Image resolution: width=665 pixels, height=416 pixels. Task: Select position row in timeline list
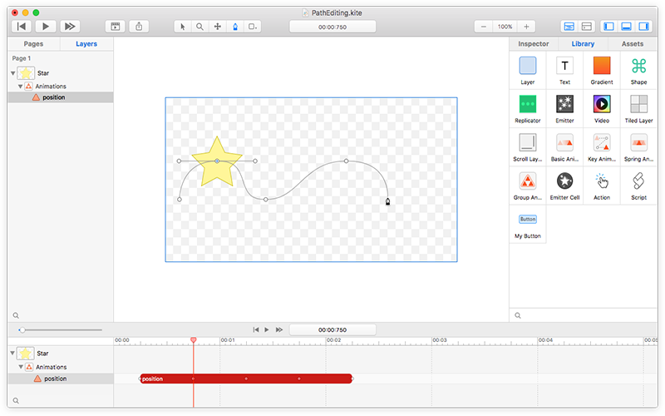pos(61,379)
